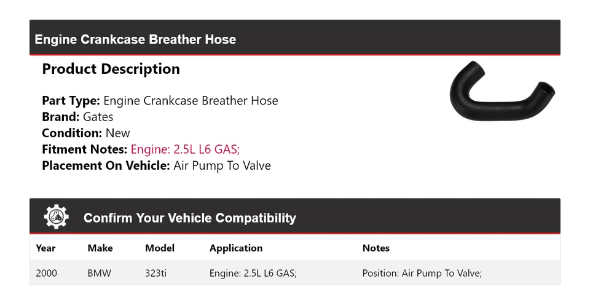This screenshot has width=590, height=305.
Task: Click the Part Type line
Action: [160, 101]
